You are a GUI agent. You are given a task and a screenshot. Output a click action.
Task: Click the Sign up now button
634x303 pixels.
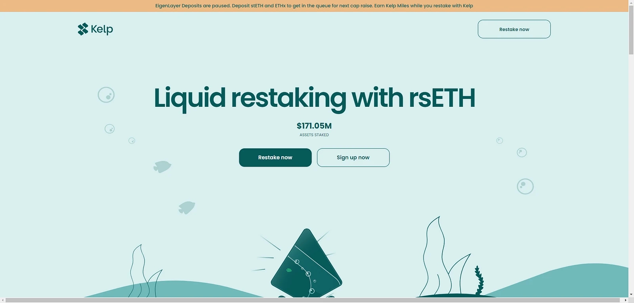tap(353, 157)
